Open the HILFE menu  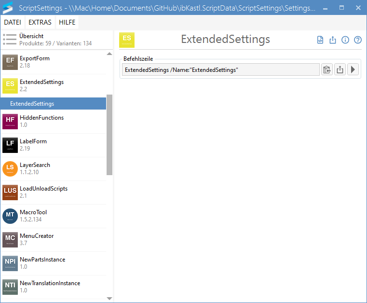[x=67, y=22]
